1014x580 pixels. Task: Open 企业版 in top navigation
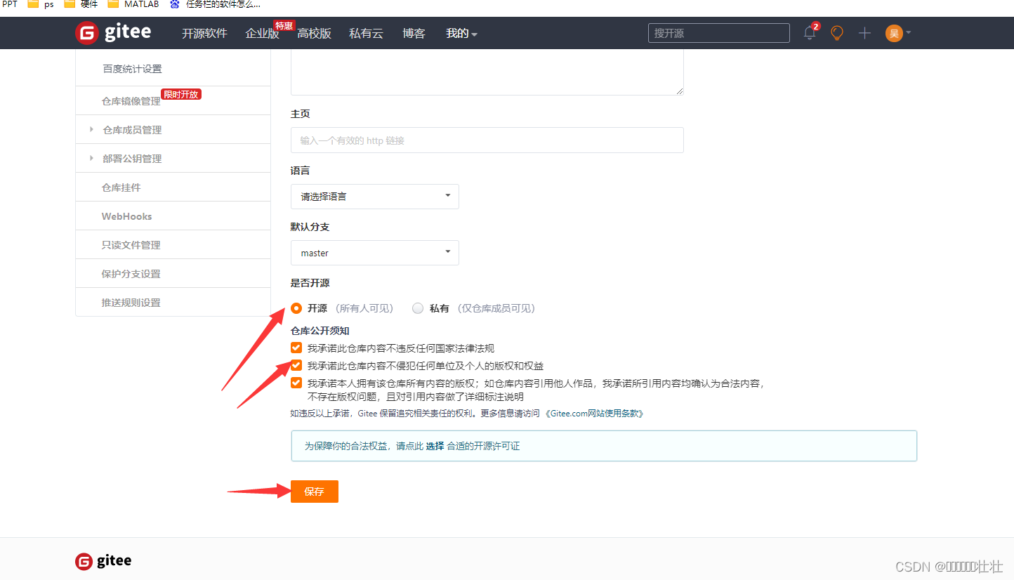(x=262, y=33)
